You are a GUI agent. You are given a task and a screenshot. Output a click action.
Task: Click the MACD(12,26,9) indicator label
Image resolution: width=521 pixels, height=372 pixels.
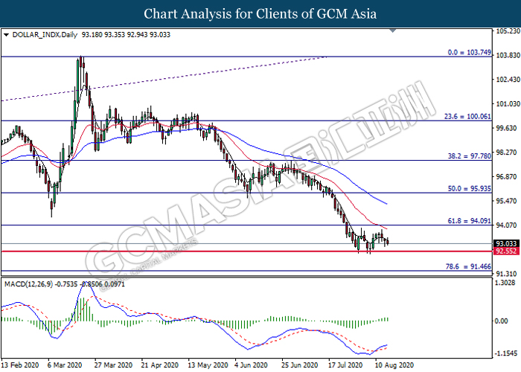pos(28,284)
